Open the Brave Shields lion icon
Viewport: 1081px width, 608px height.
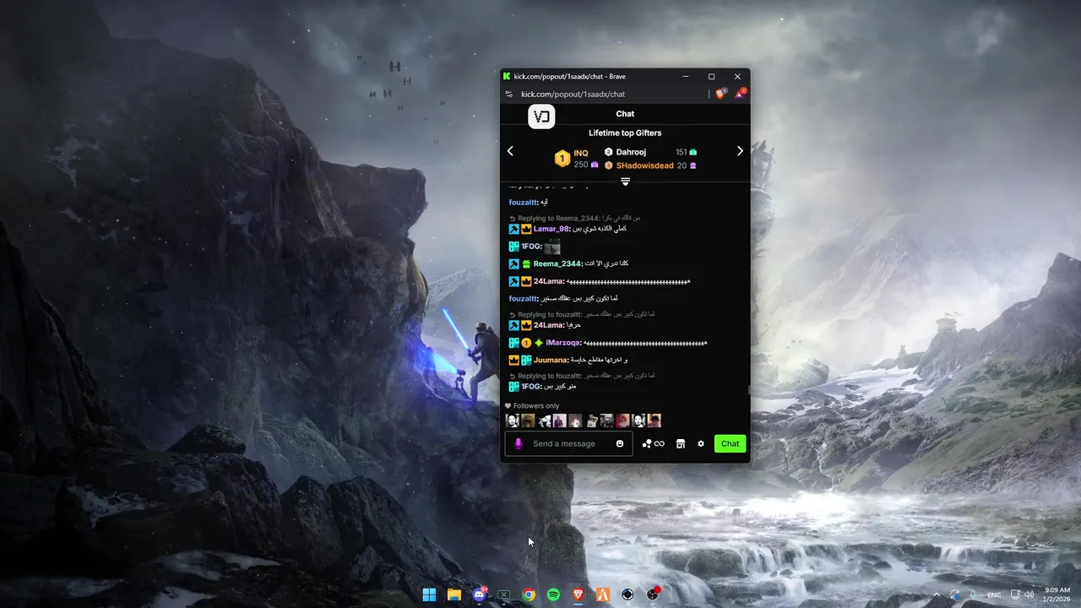coord(720,94)
